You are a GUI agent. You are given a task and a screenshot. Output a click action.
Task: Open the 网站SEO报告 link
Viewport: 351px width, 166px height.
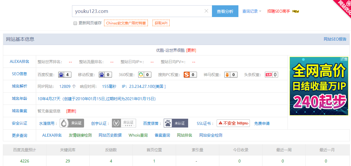pos(335,39)
